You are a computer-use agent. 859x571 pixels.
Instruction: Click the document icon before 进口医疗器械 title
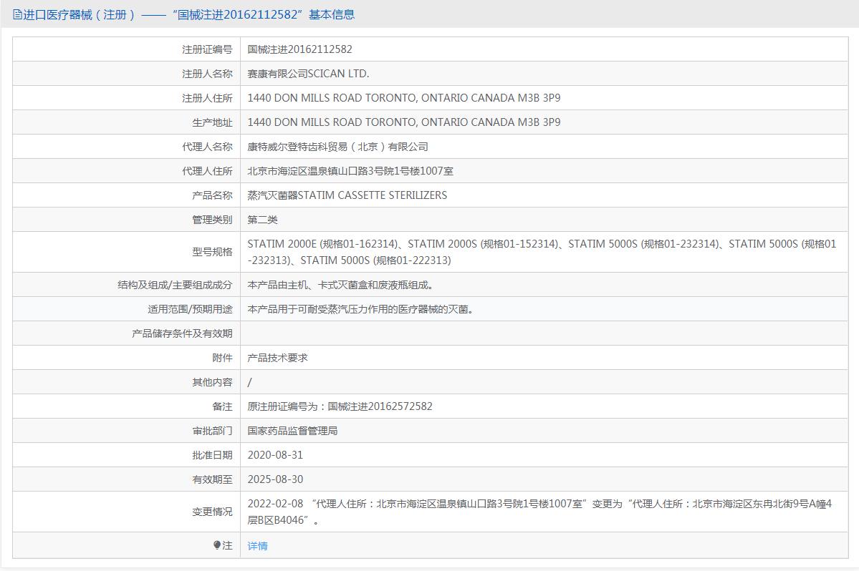pyautogui.click(x=17, y=15)
